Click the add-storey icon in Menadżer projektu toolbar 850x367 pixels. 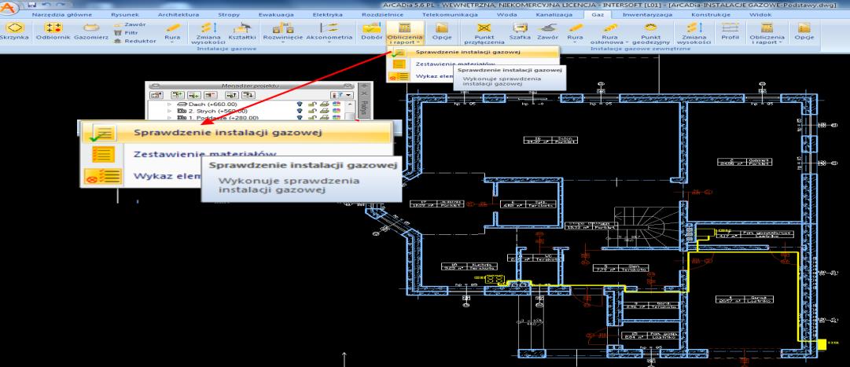(178, 95)
